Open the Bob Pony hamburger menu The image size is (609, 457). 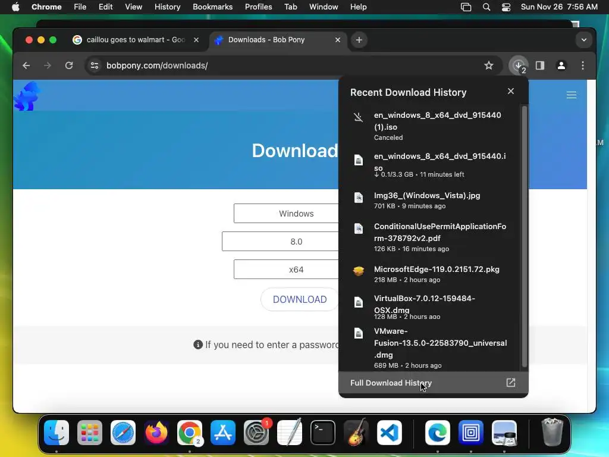point(572,95)
